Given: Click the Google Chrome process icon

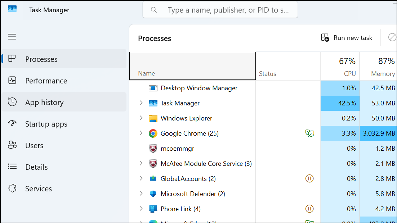Looking at the screenshot, I should tap(153, 133).
